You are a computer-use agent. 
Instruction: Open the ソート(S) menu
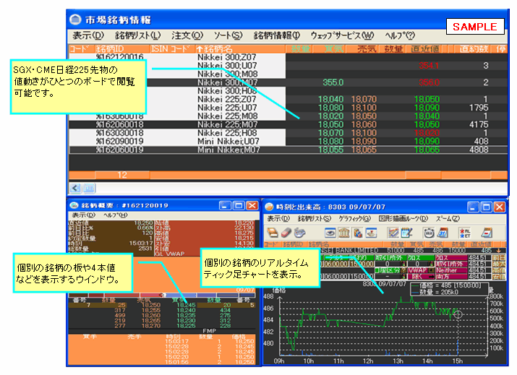point(228,35)
